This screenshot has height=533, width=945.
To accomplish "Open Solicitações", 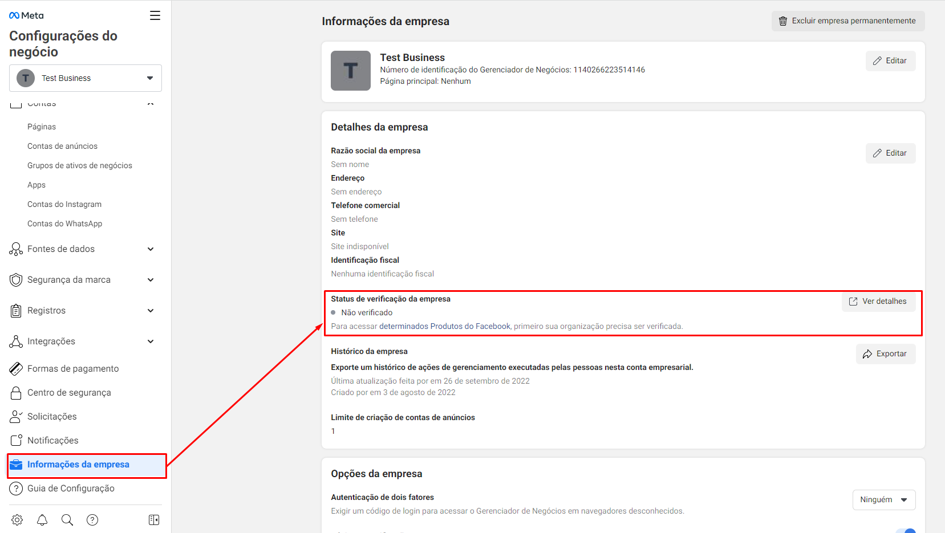I will click(x=52, y=417).
